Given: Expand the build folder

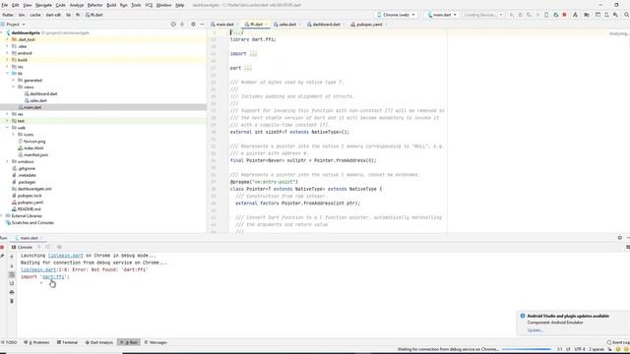Looking at the screenshot, I should click(x=7, y=60).
